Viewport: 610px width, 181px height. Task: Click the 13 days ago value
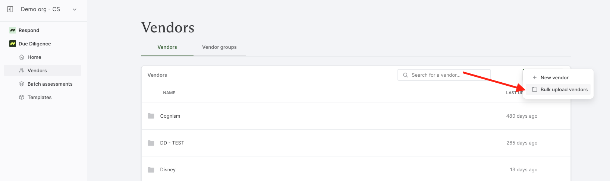[523, 169]
